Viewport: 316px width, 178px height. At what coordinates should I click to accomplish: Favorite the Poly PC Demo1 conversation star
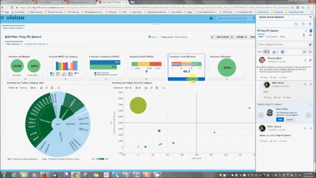tap(306, 31)
